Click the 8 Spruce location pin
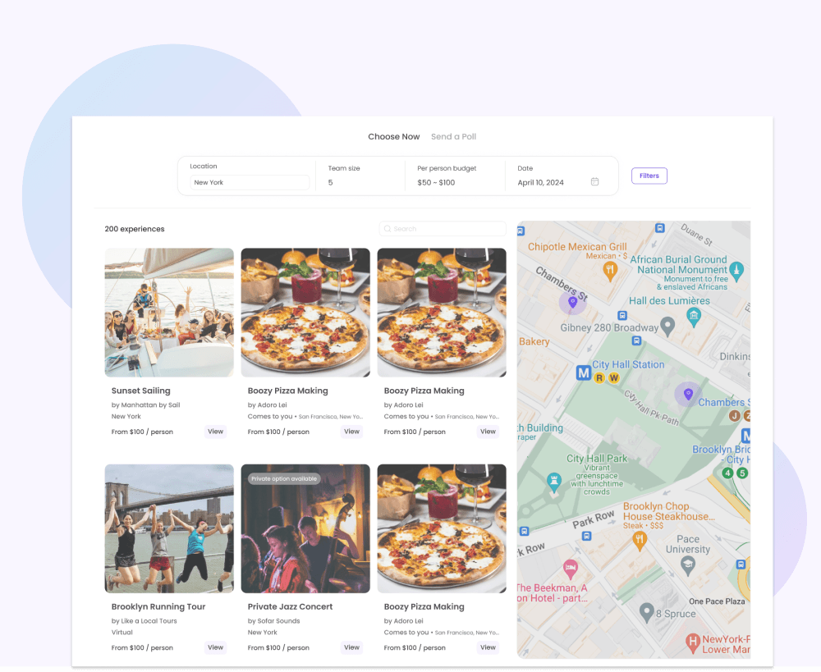Viewport: 821px width, 672px height. 647,612
